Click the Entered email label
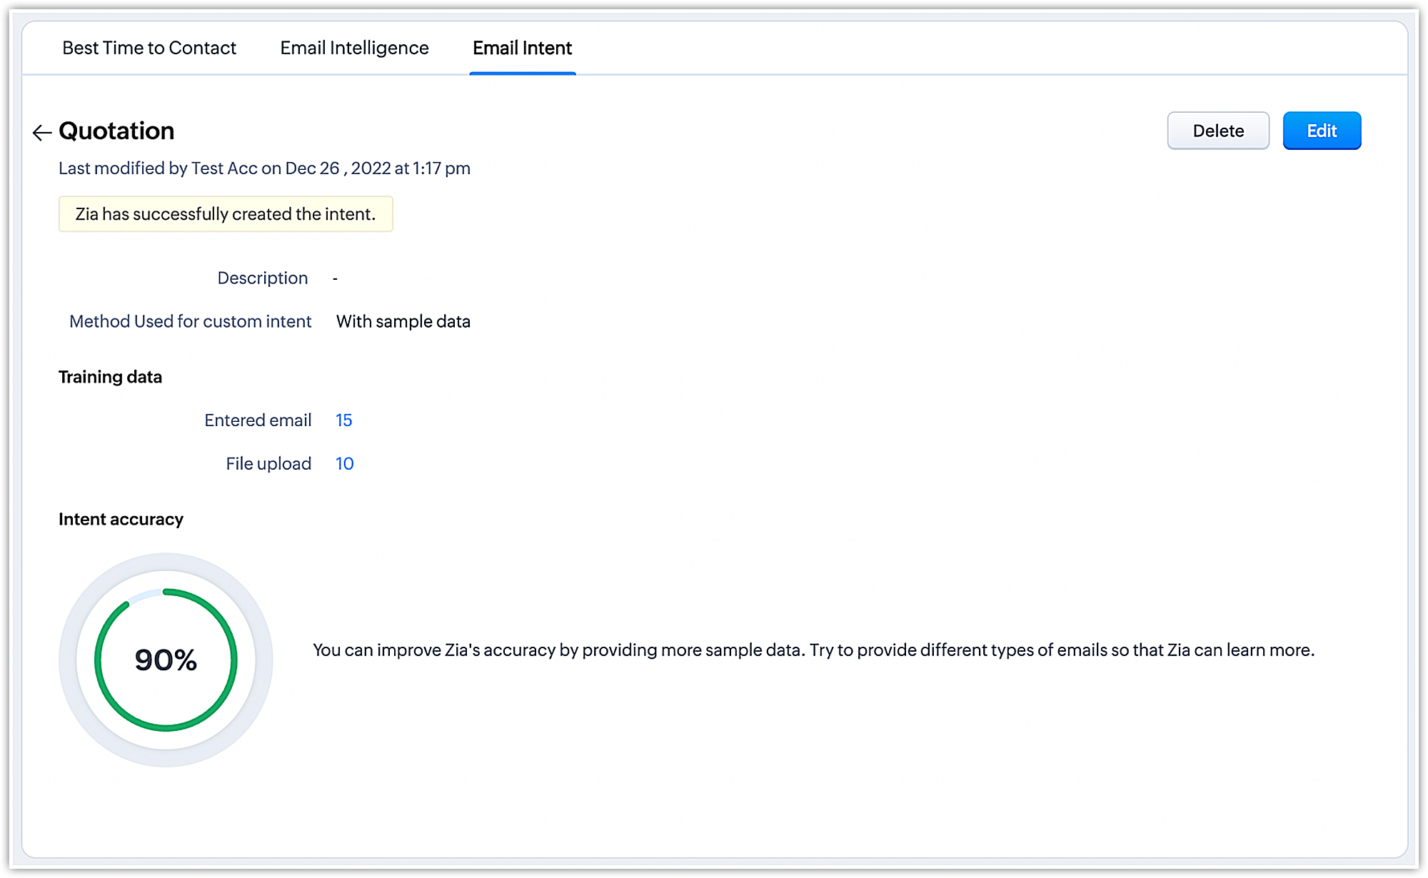This screenshot has height=878, width=1428. 258,420
